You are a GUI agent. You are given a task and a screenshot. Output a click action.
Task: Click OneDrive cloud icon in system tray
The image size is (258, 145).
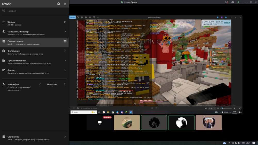click(x=224, y=143)
